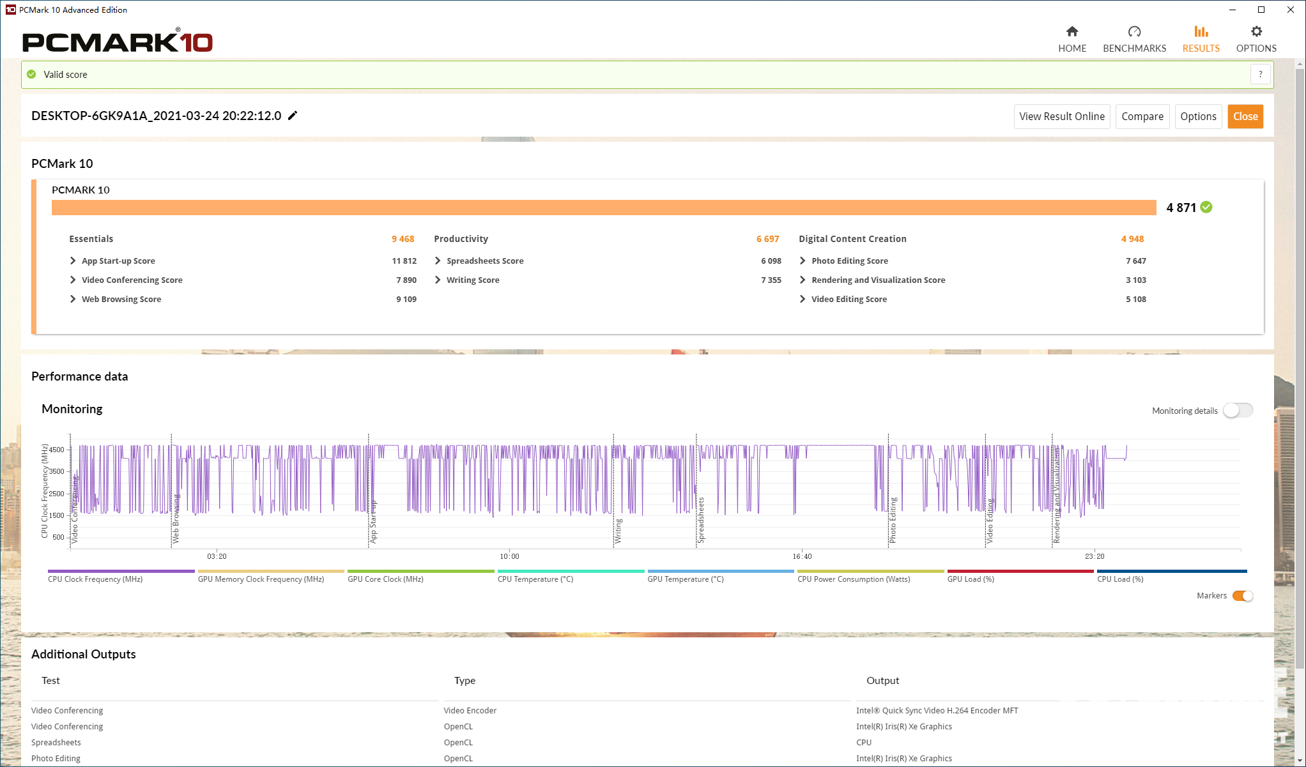The width and height of the screenshot is (1306, 767).
Task: Click Writing Score value 7 355
Action: (x=771, y=280)
